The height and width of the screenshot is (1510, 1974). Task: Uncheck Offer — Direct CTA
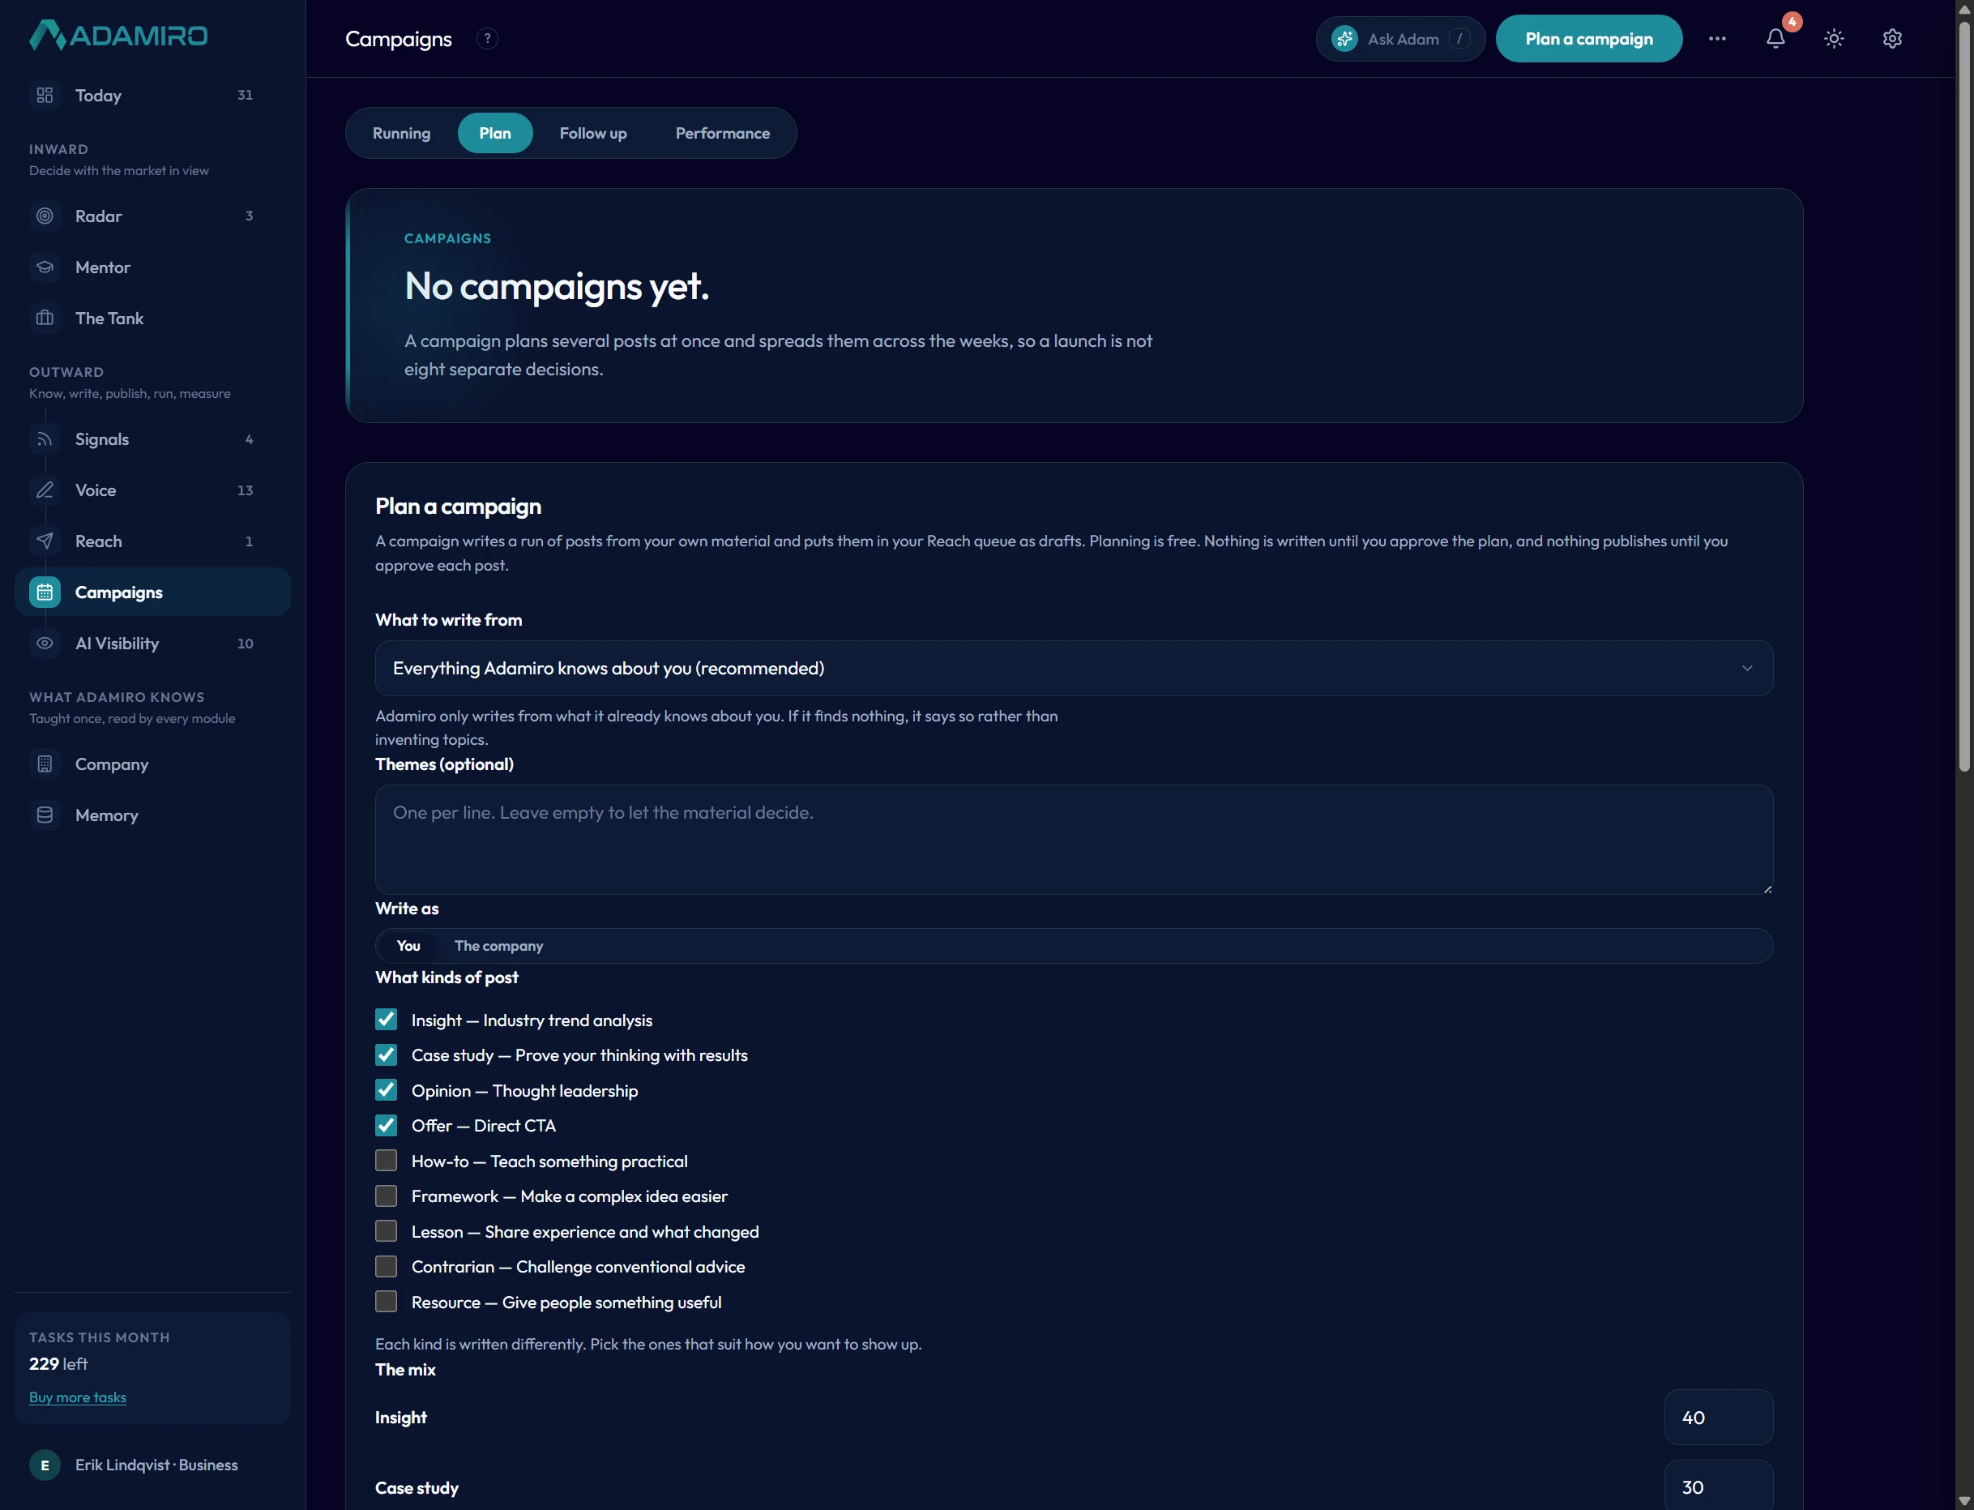pyautogui.click(x=387, y=1125)
